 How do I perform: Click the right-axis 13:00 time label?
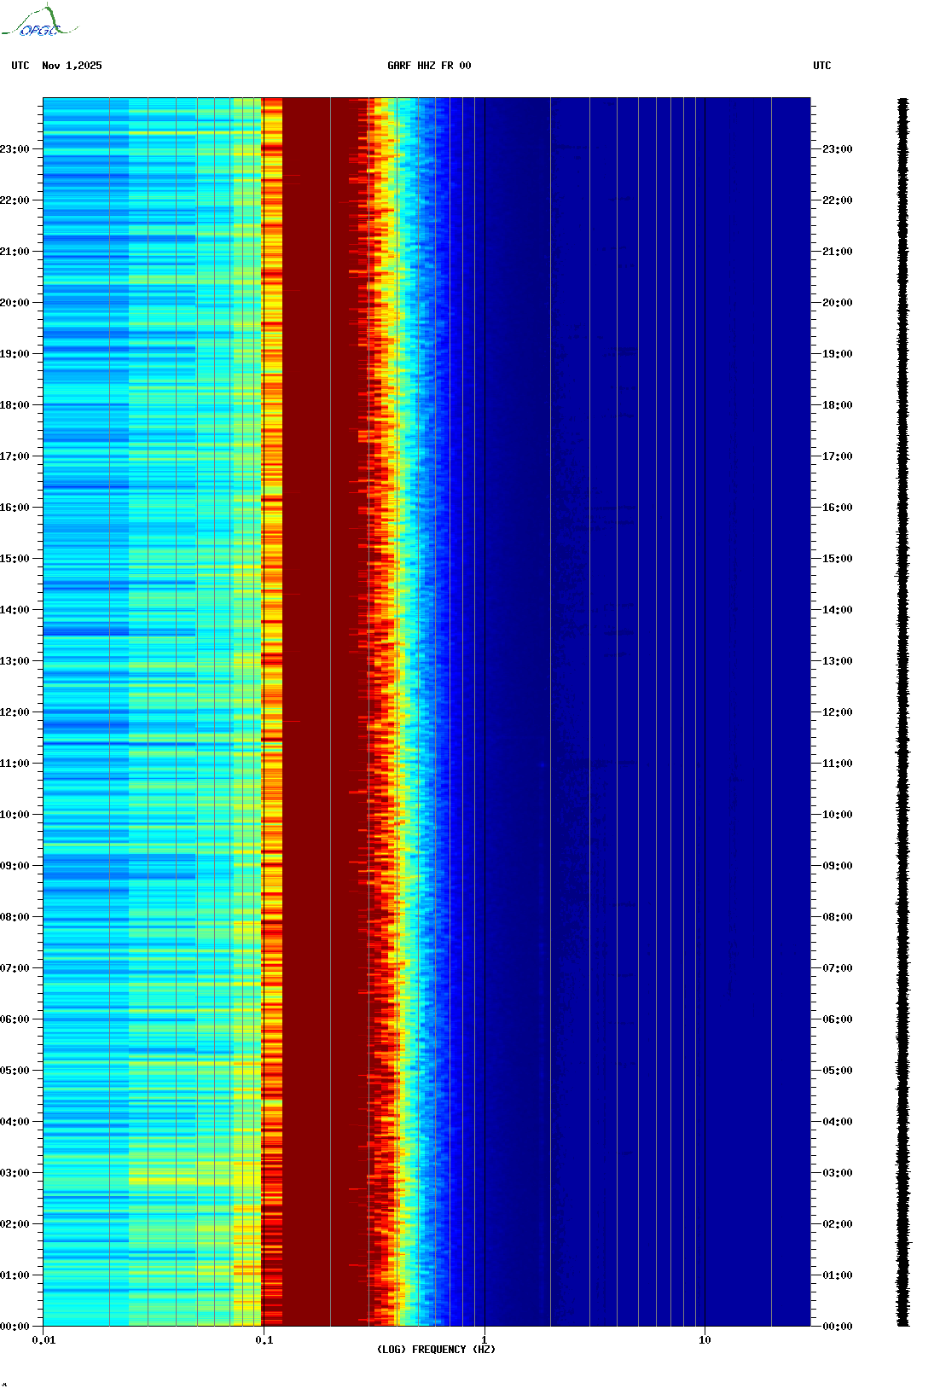838,661
